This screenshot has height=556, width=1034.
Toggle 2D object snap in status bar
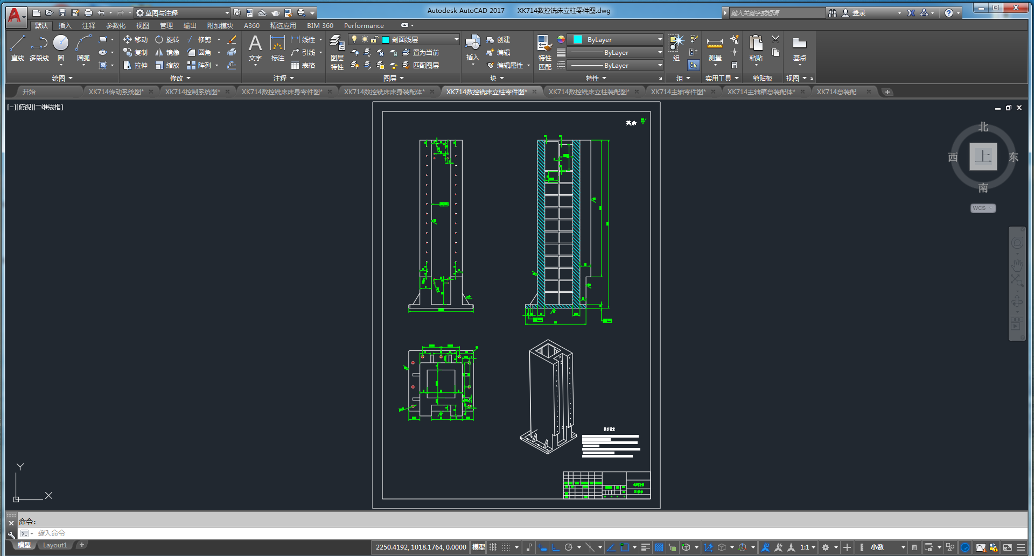coord(625,547)
